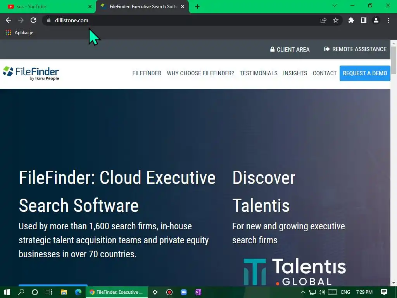This screenshot has width=397, height=298.
Task: Click the FileFinder: Cloud Executive Search Software heading
Action: pyautogui.click(x=117, y=192)
